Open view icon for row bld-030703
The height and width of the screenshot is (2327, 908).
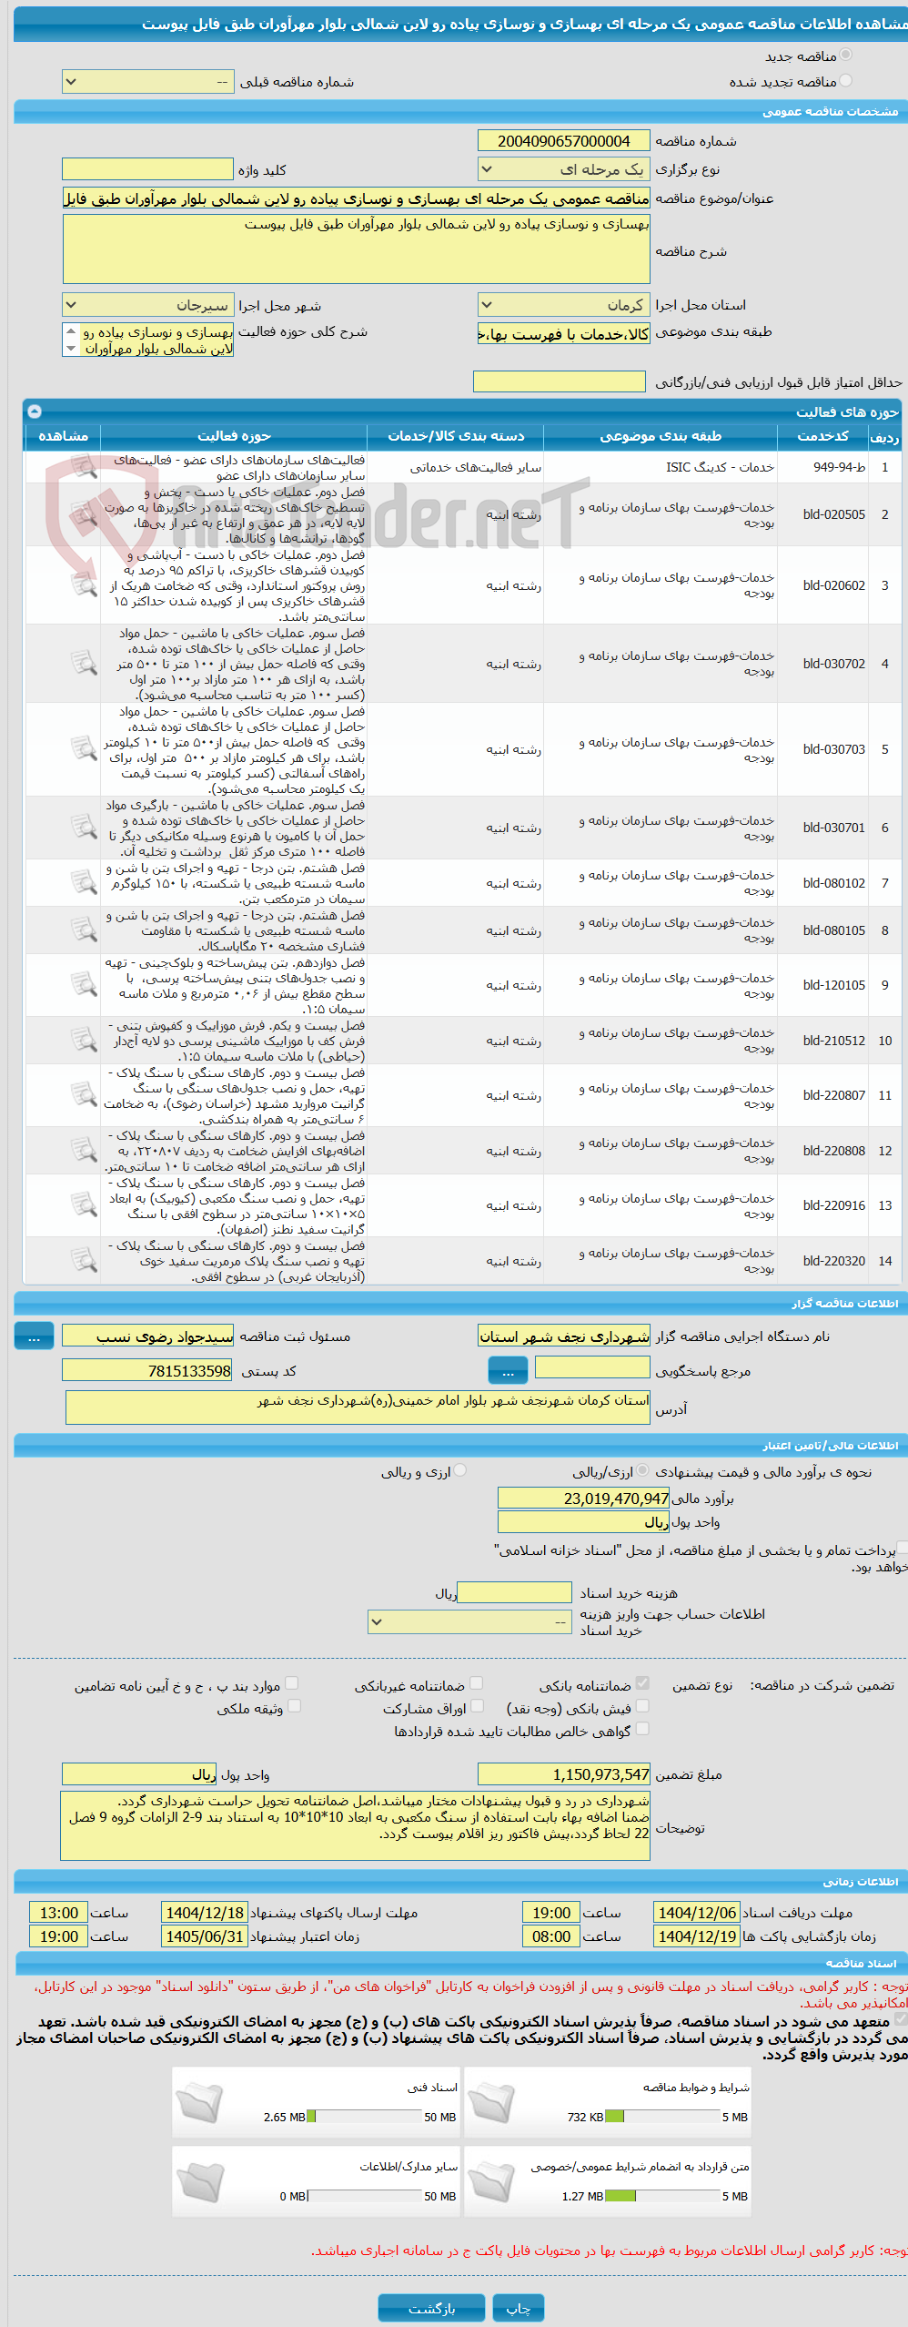pos(84,748)
